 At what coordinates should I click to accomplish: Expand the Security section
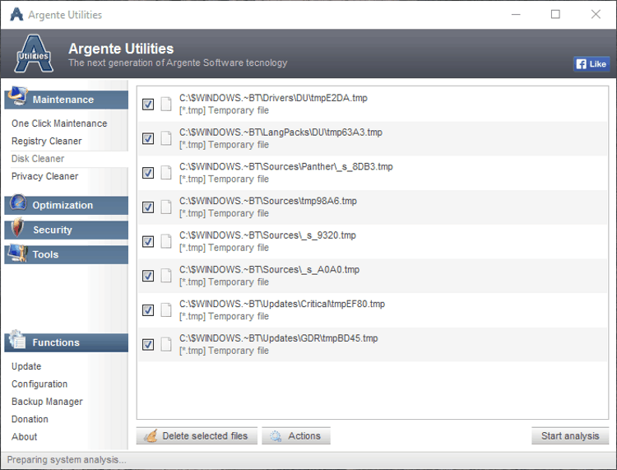67,230
